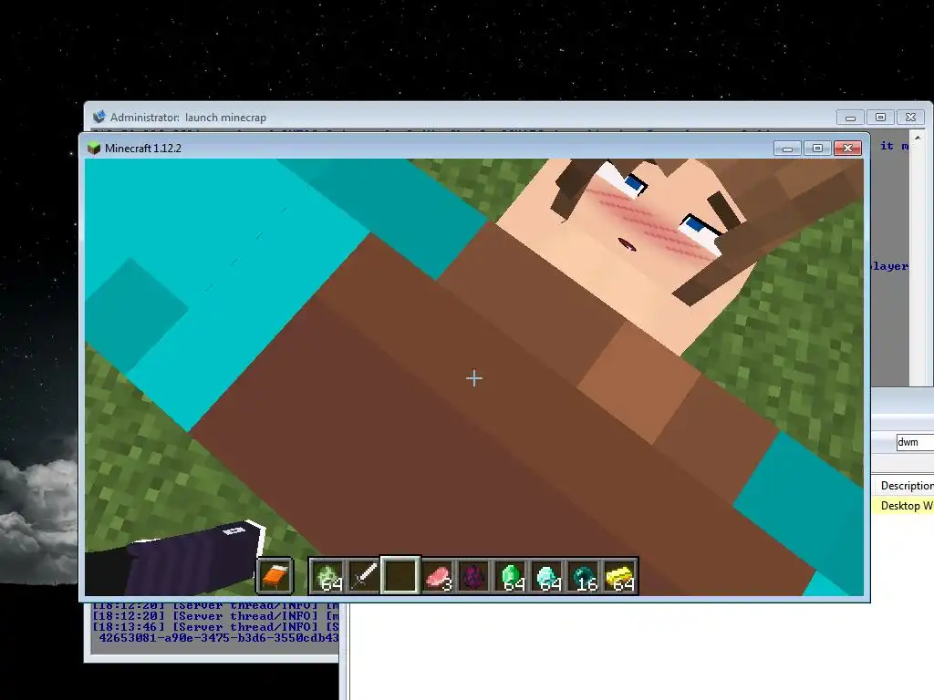Select the gold ingot hotbar slot

click(x=620, y=575)
